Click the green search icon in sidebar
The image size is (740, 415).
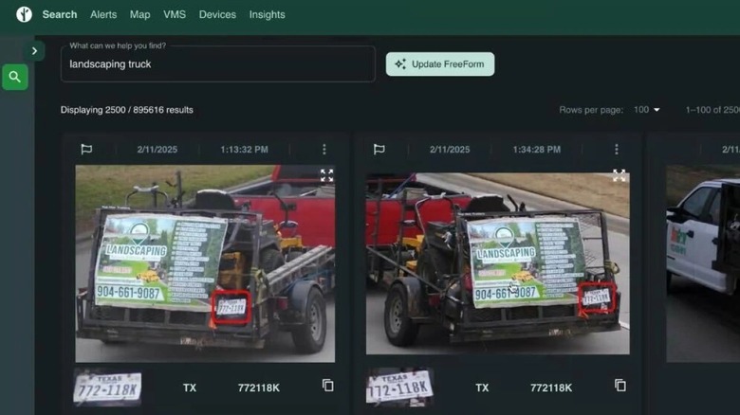15,77
